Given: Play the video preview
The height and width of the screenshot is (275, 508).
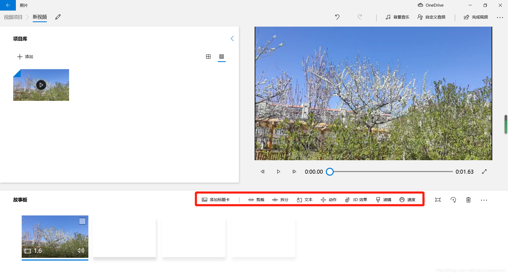Looking at the screenshot, I should point(278,172).
